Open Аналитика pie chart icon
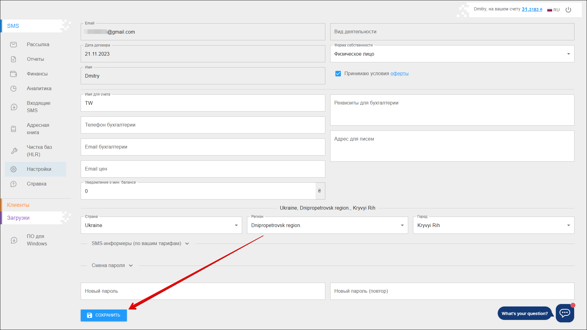Viewport: 587px width, 330px height. click(13, 89)
